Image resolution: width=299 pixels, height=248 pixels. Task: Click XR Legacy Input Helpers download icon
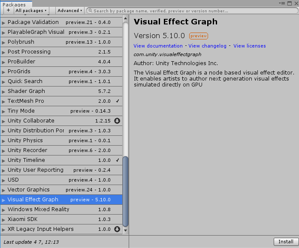(x=117, y=229)
